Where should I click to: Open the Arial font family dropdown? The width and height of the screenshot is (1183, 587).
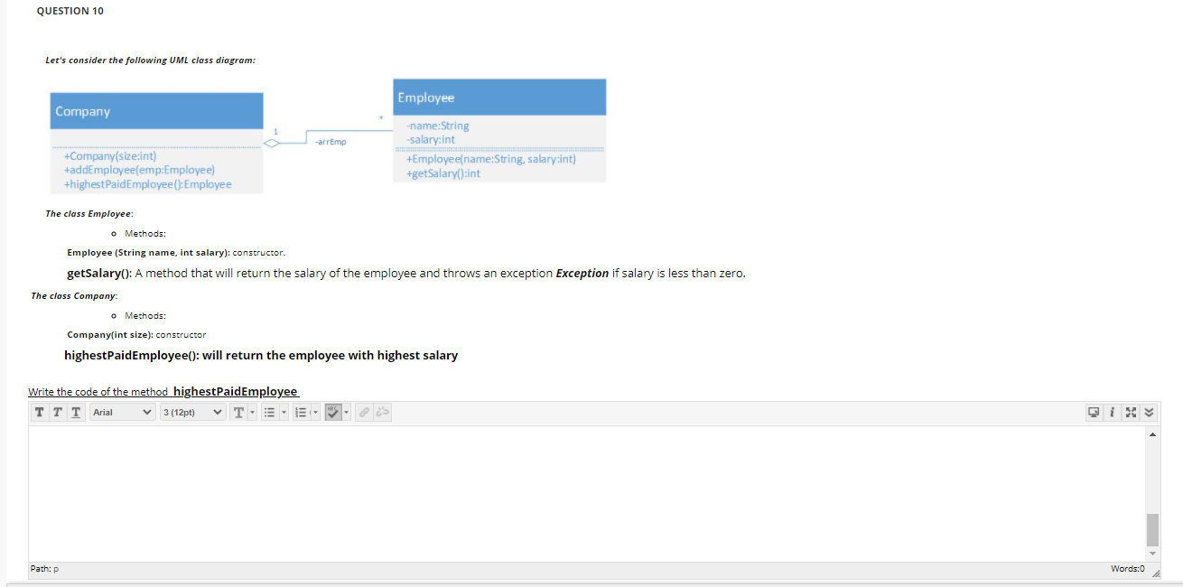pyautogui.click(x=121, y=413)
